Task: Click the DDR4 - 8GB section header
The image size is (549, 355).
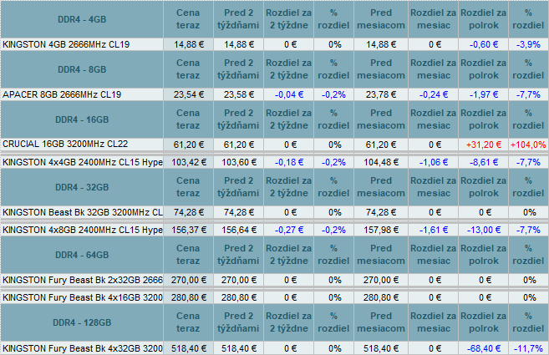Action: tap(82, 69)
